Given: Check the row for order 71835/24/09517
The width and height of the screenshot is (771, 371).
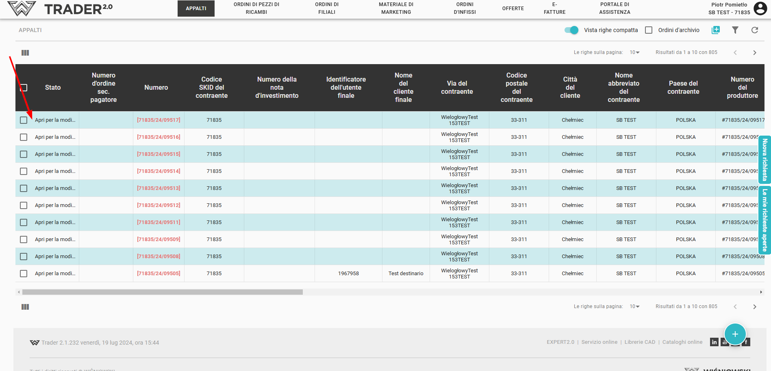Looking at the screenshot, I should 24,120.
